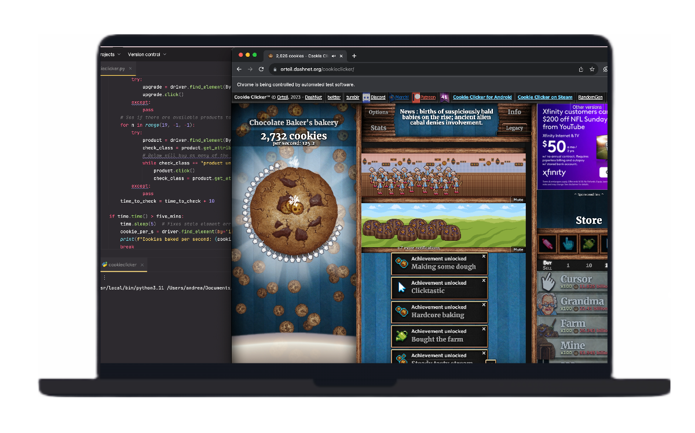
Task: Close the Cookie Clicker Chrome tab
Action: [342, 56]
